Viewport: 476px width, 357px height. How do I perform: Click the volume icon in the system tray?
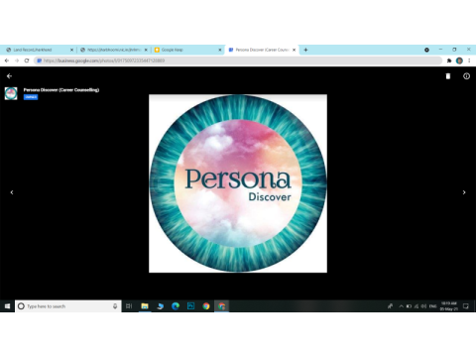point(423,306)
